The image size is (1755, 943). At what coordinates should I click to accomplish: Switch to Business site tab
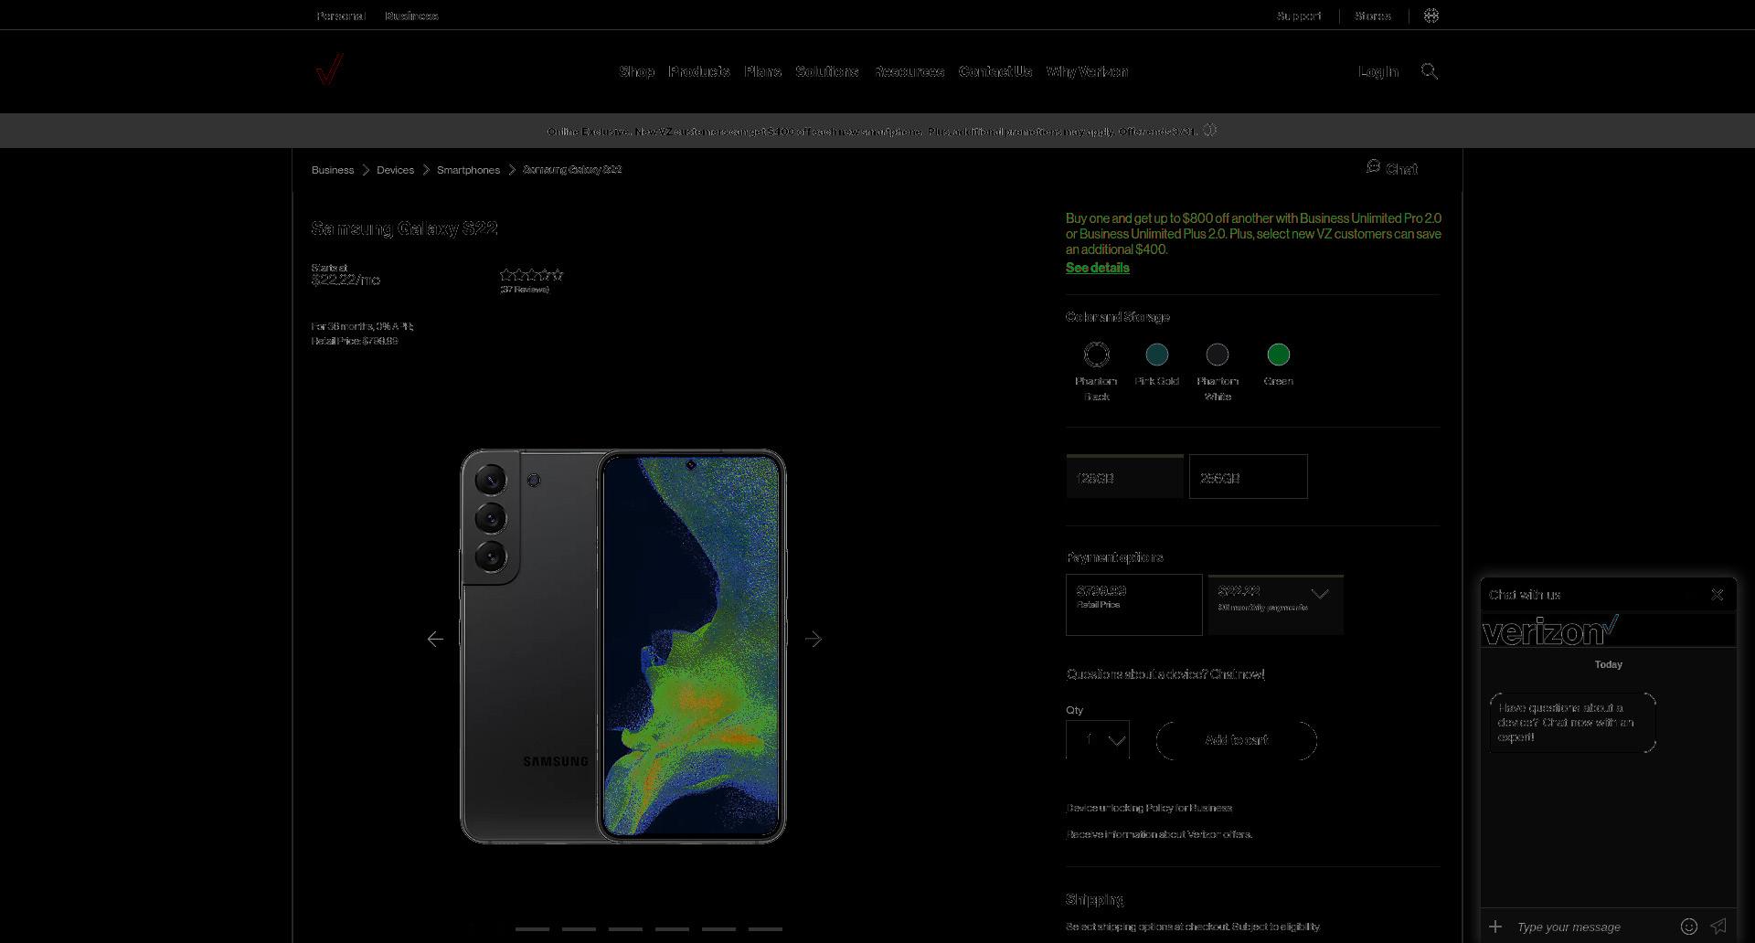click(x=411, y=16)
